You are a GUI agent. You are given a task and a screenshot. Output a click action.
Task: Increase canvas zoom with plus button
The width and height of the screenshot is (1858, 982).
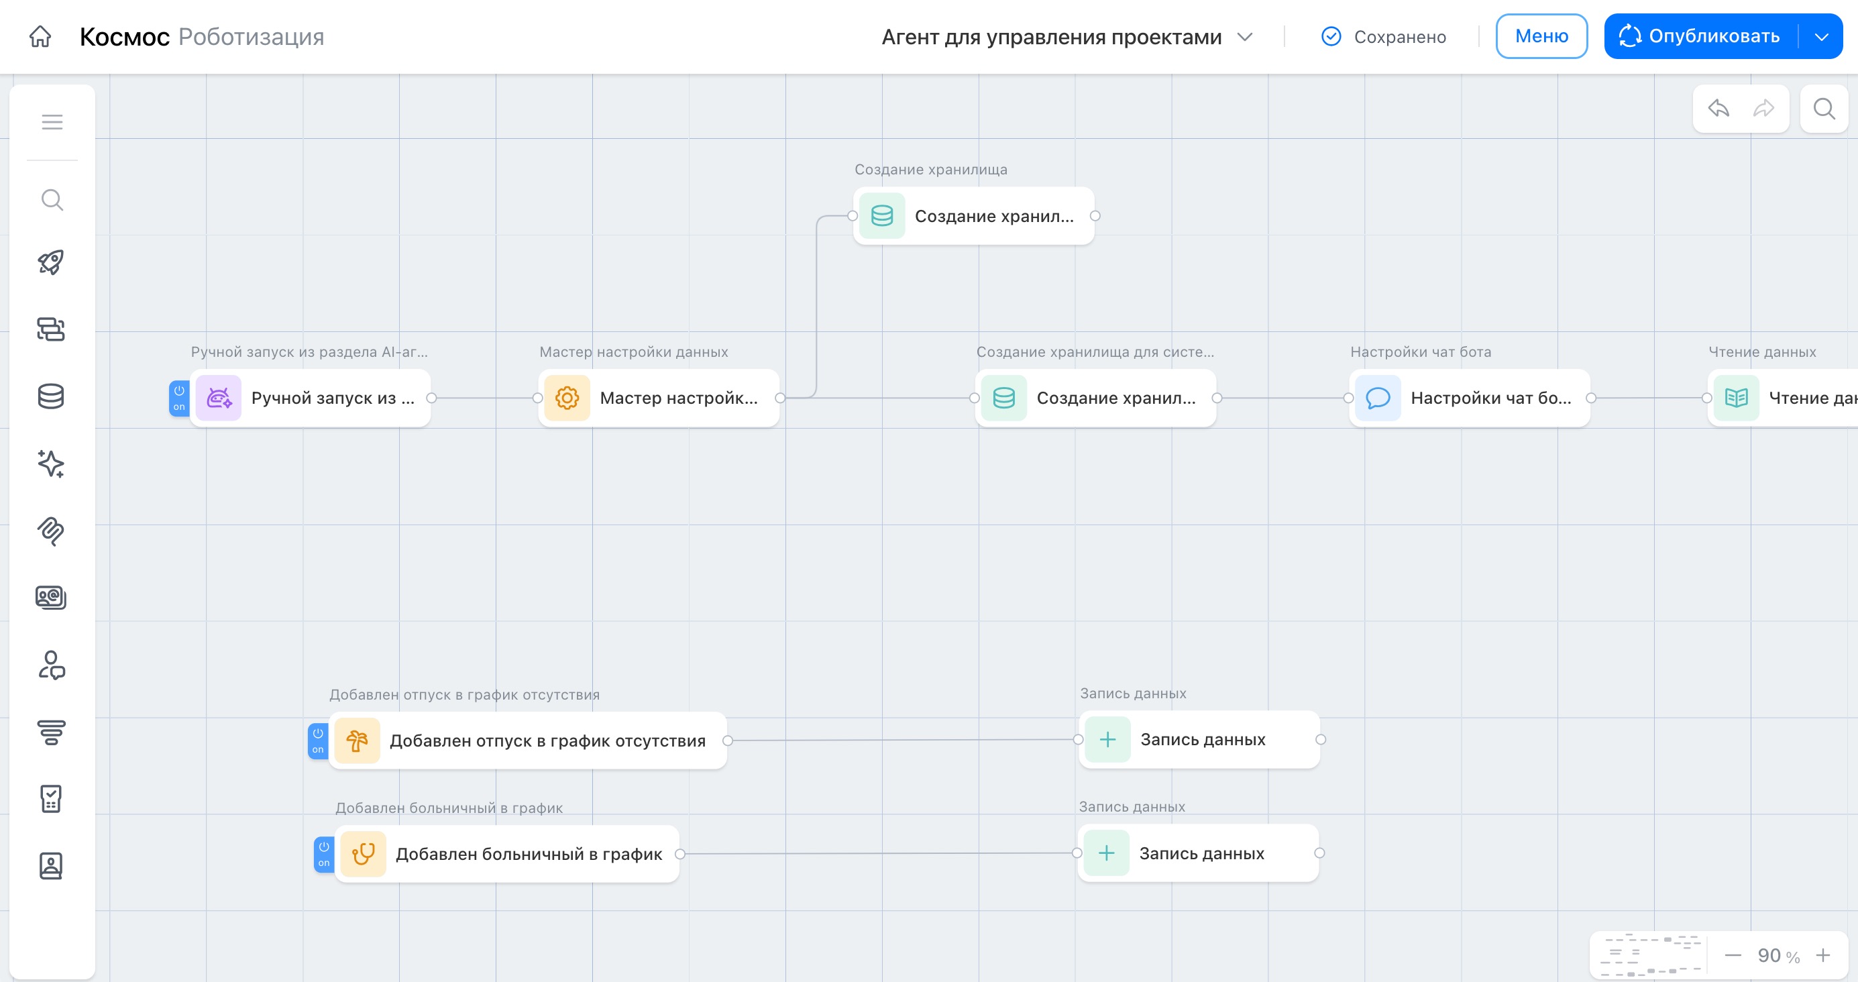[x=1822, y=955]
